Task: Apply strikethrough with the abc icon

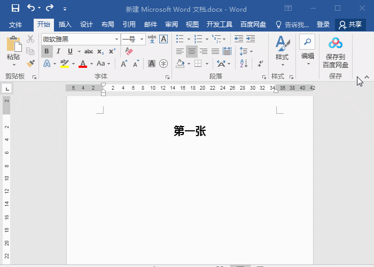Action: (x=89, y=51)
